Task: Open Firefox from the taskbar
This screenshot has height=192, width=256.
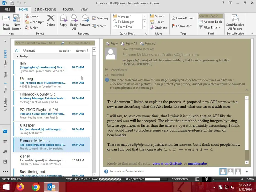Action: 20,187
